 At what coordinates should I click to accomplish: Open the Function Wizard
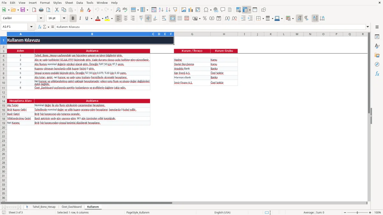(40, 27)
